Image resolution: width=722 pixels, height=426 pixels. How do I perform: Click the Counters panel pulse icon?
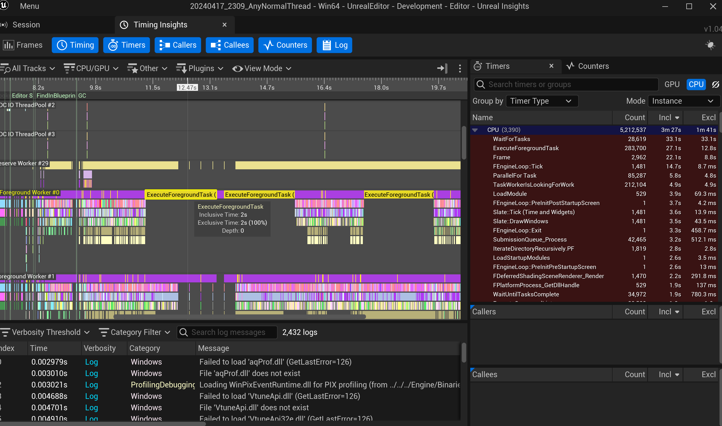pyautogui.click(x=570, y=66)
